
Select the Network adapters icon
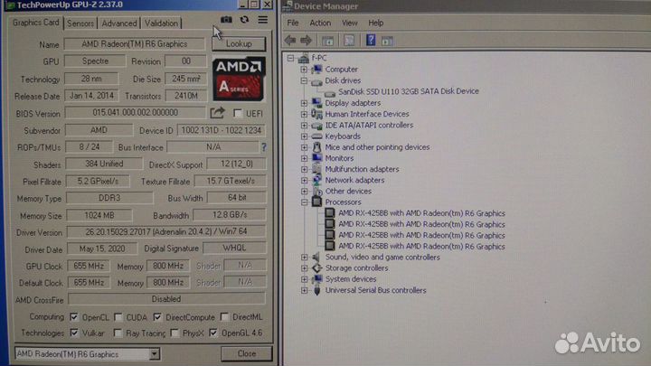coord(316,180)
